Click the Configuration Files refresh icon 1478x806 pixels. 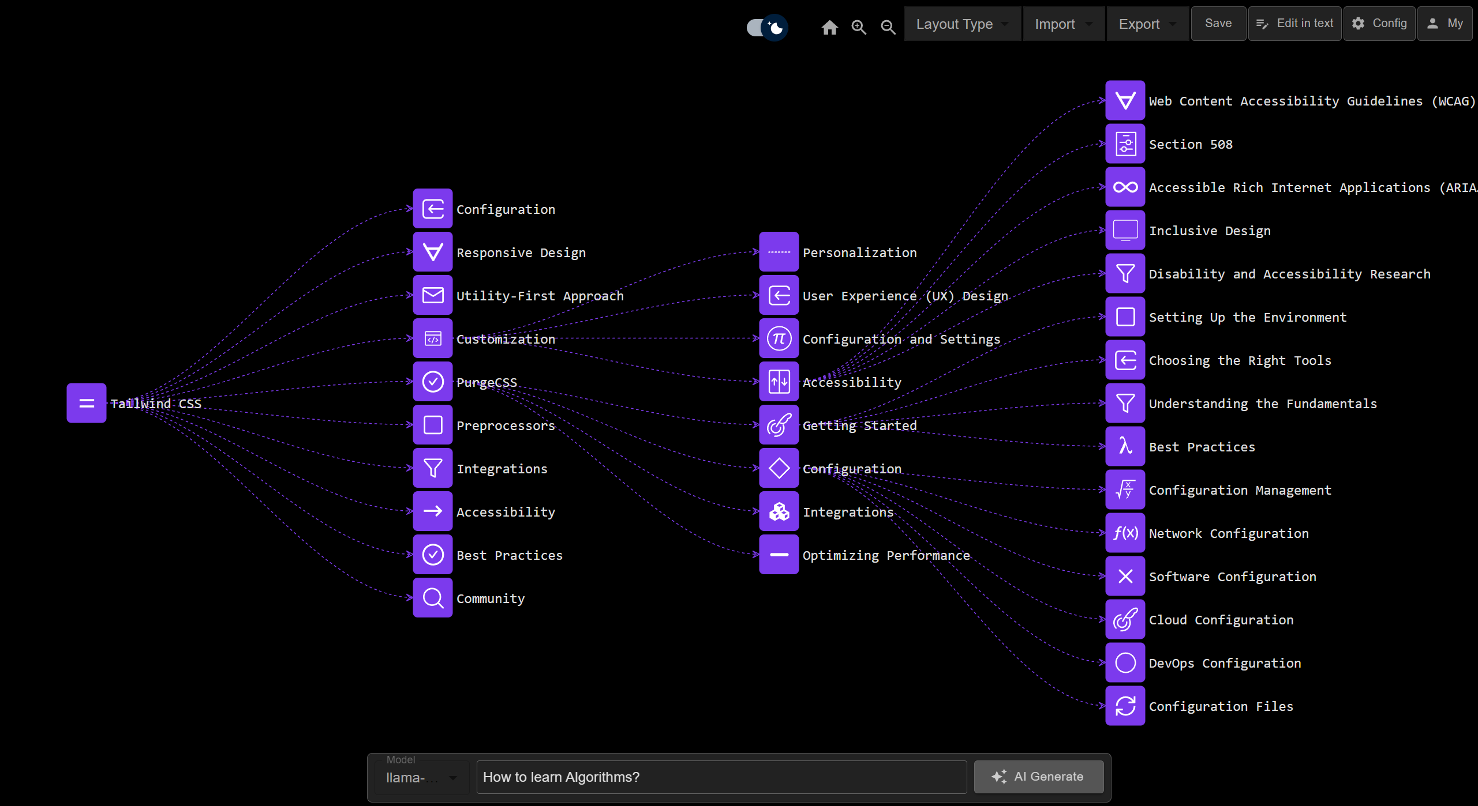coord(1125,706)
